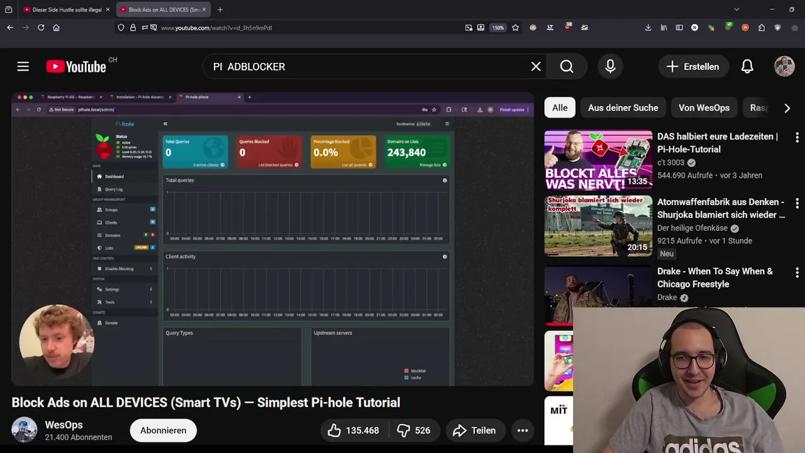
Task: Select the Aus deiner Suche chip
Action: click(623, 108)
